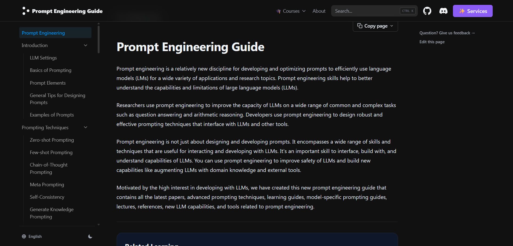The image size is (513, 246).
Task: Open General Tips for Designing Prompts
Action: tap(57, 99)
